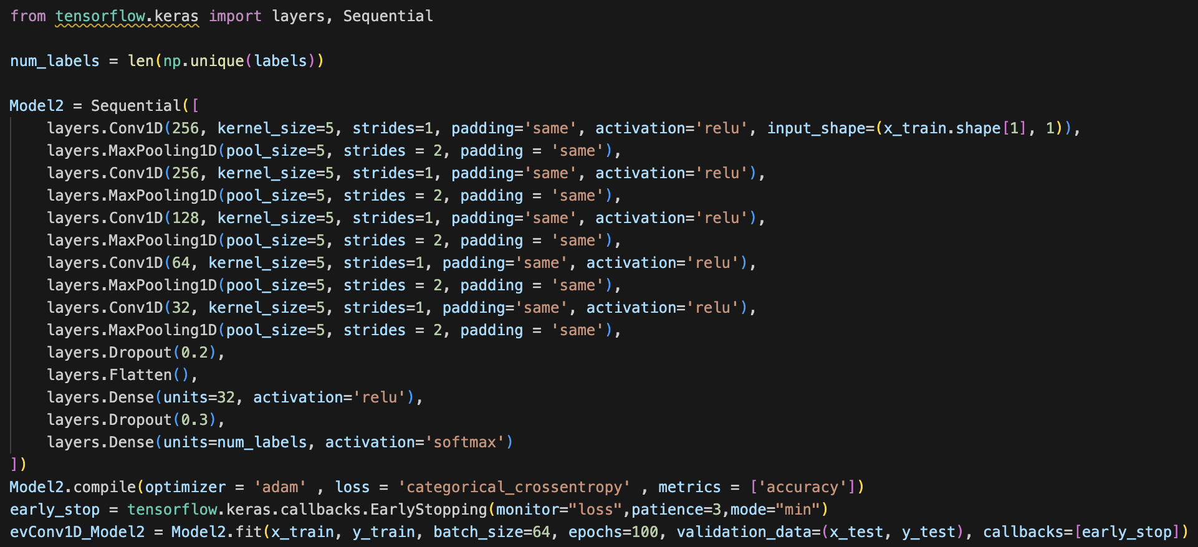Click the EarlyStopping class name
This screenshot has height=547, width=1198.
click(428, 510)
